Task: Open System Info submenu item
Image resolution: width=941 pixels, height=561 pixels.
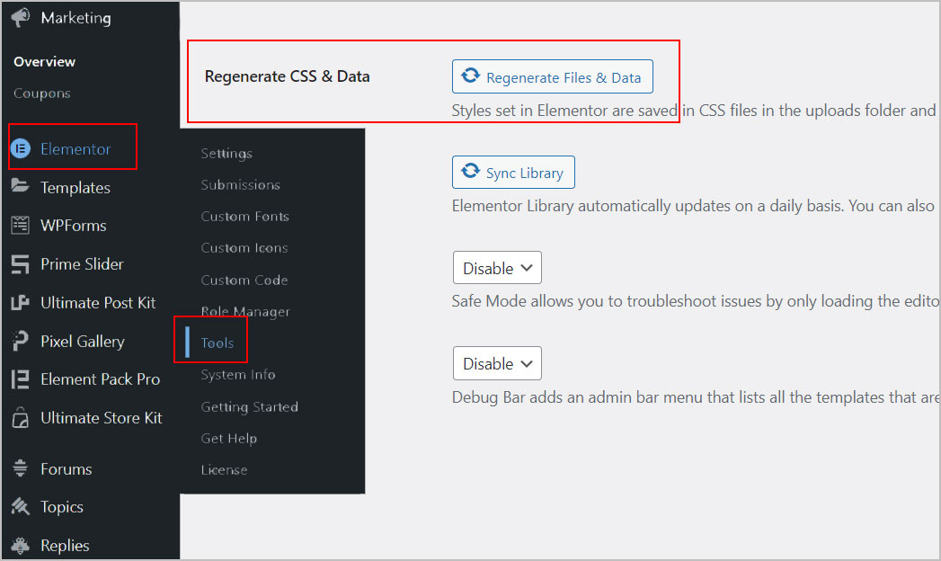Action: coord(237,374)
